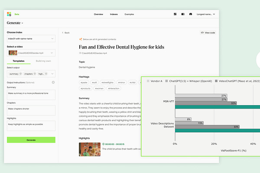Open the Longest name... account dropdown
The width and height of the screenshot is (260, 173).
tap(206, 14)
